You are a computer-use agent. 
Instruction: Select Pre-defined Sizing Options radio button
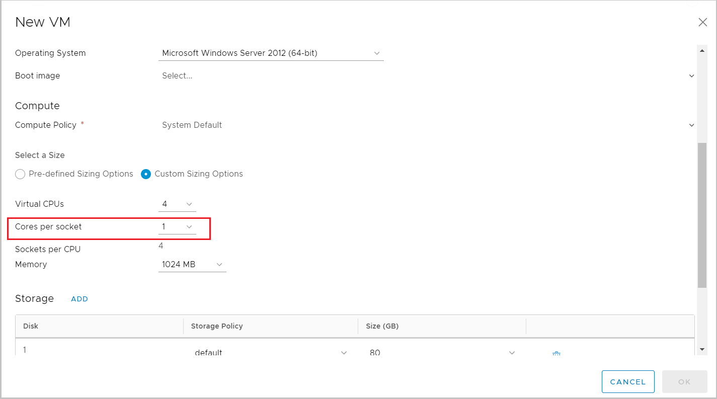(x=20, y=174)
